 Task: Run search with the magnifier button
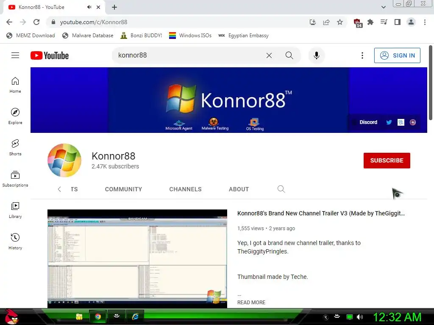click(x=289, y=55)
